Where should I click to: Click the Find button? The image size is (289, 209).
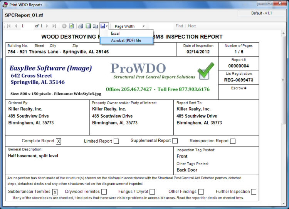tap(179, 26)
